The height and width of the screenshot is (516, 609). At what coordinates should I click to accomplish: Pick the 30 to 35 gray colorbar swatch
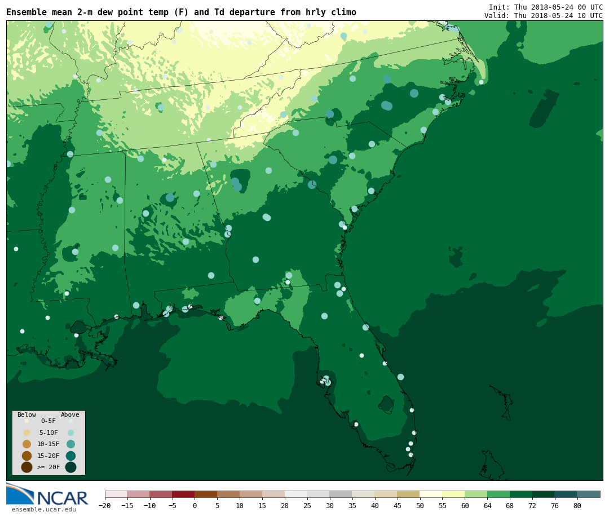[x=341, y=494]
